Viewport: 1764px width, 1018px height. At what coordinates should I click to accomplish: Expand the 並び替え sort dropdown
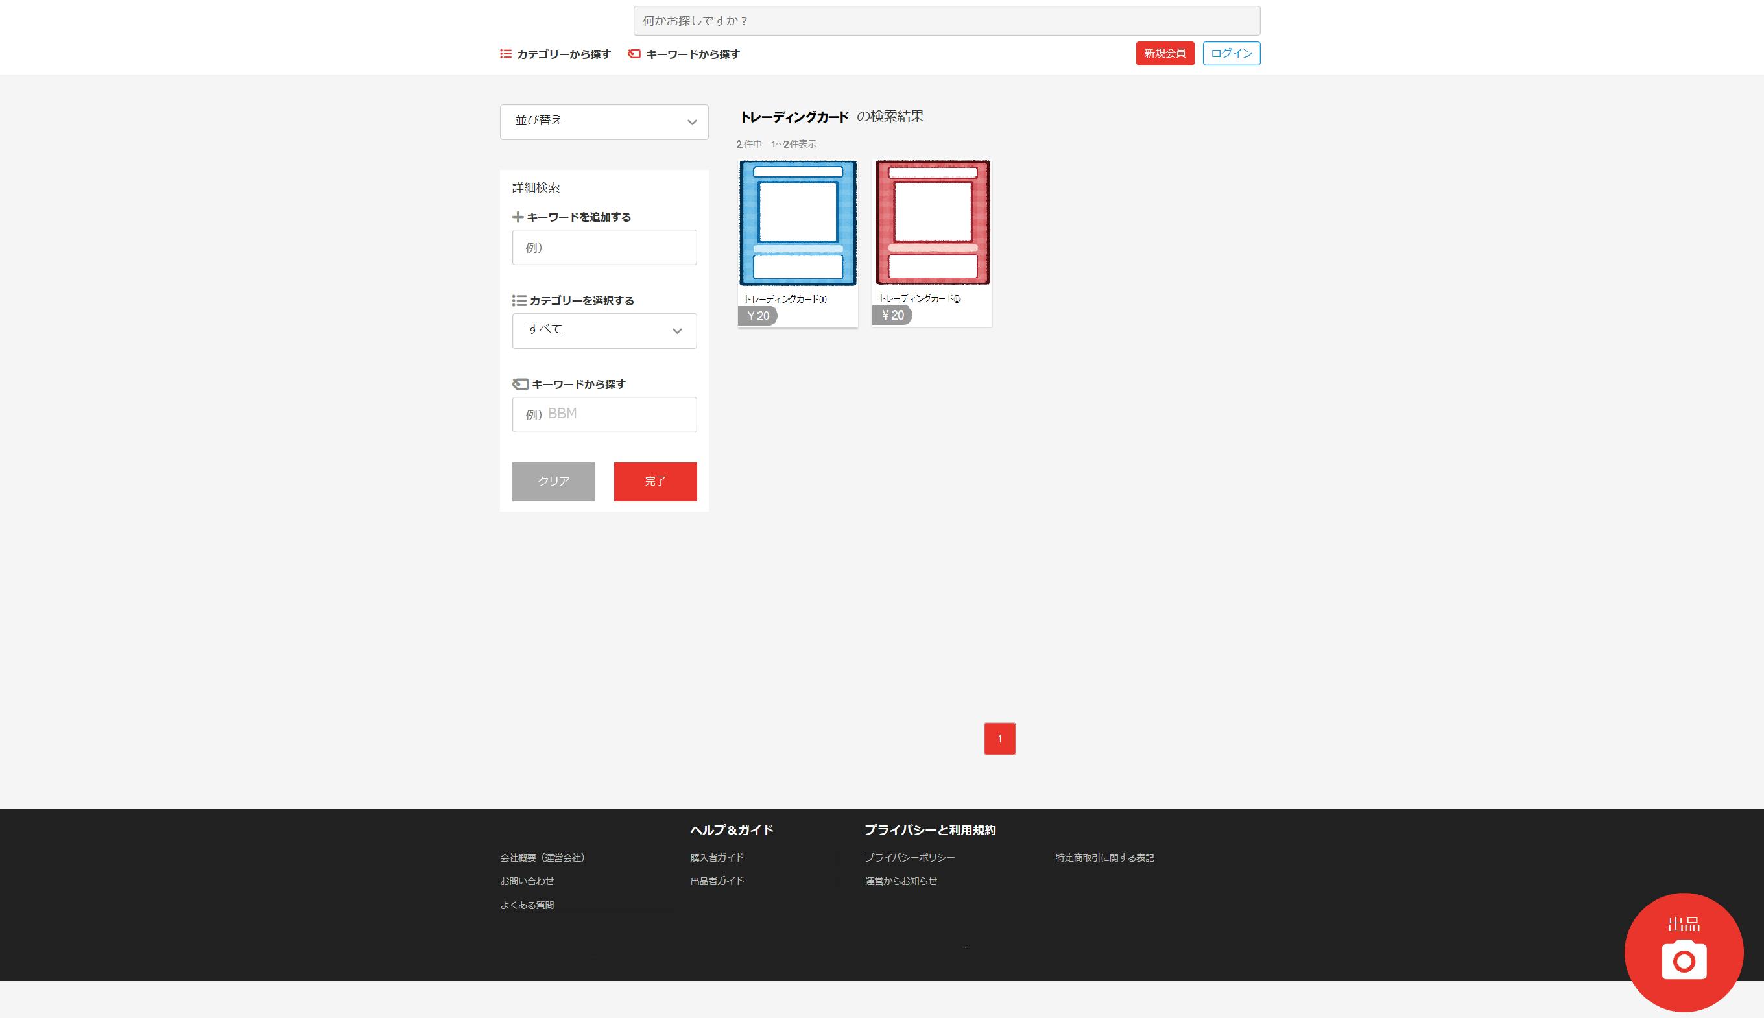pyautogui.click(x=593, y=122)
